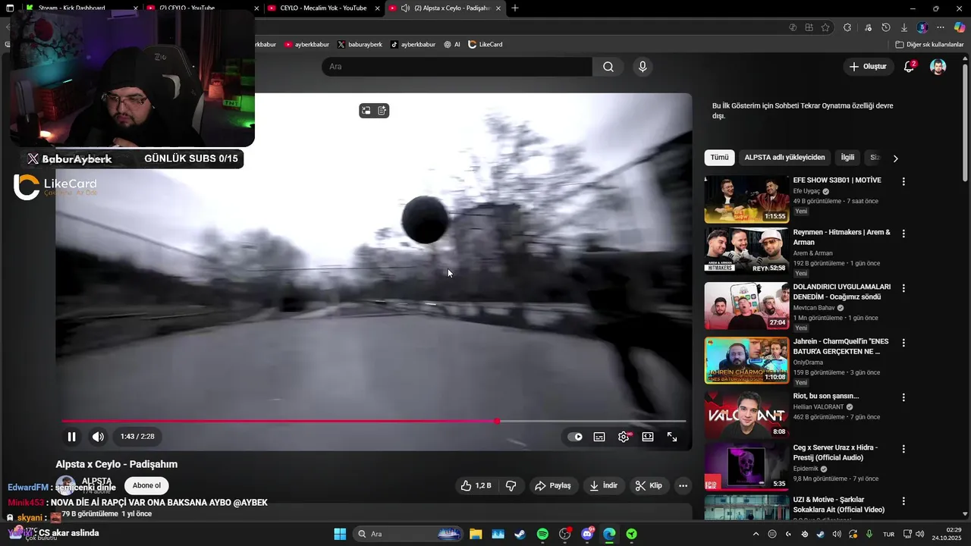Switch to CEYLO - Mecalim Yok tab
Screen dimensions: 971x546
[323, 8]
